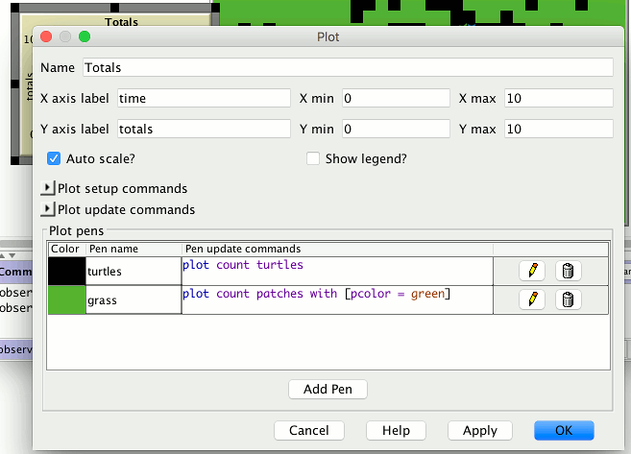Click the grass pen update commands field
The height and width of the screenshot is (454, 631).
[x=336, y=299]
